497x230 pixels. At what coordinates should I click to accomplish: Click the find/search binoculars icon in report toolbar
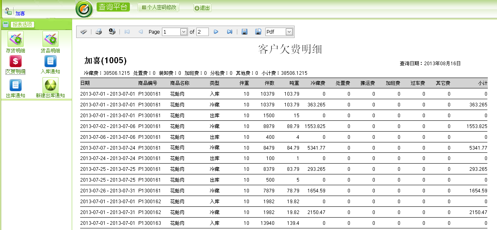click(x=83, y=32)
